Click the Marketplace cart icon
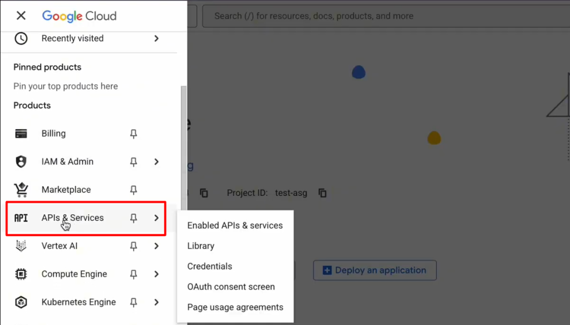Screen dimensions: 570x325 [x=21, y=190]
